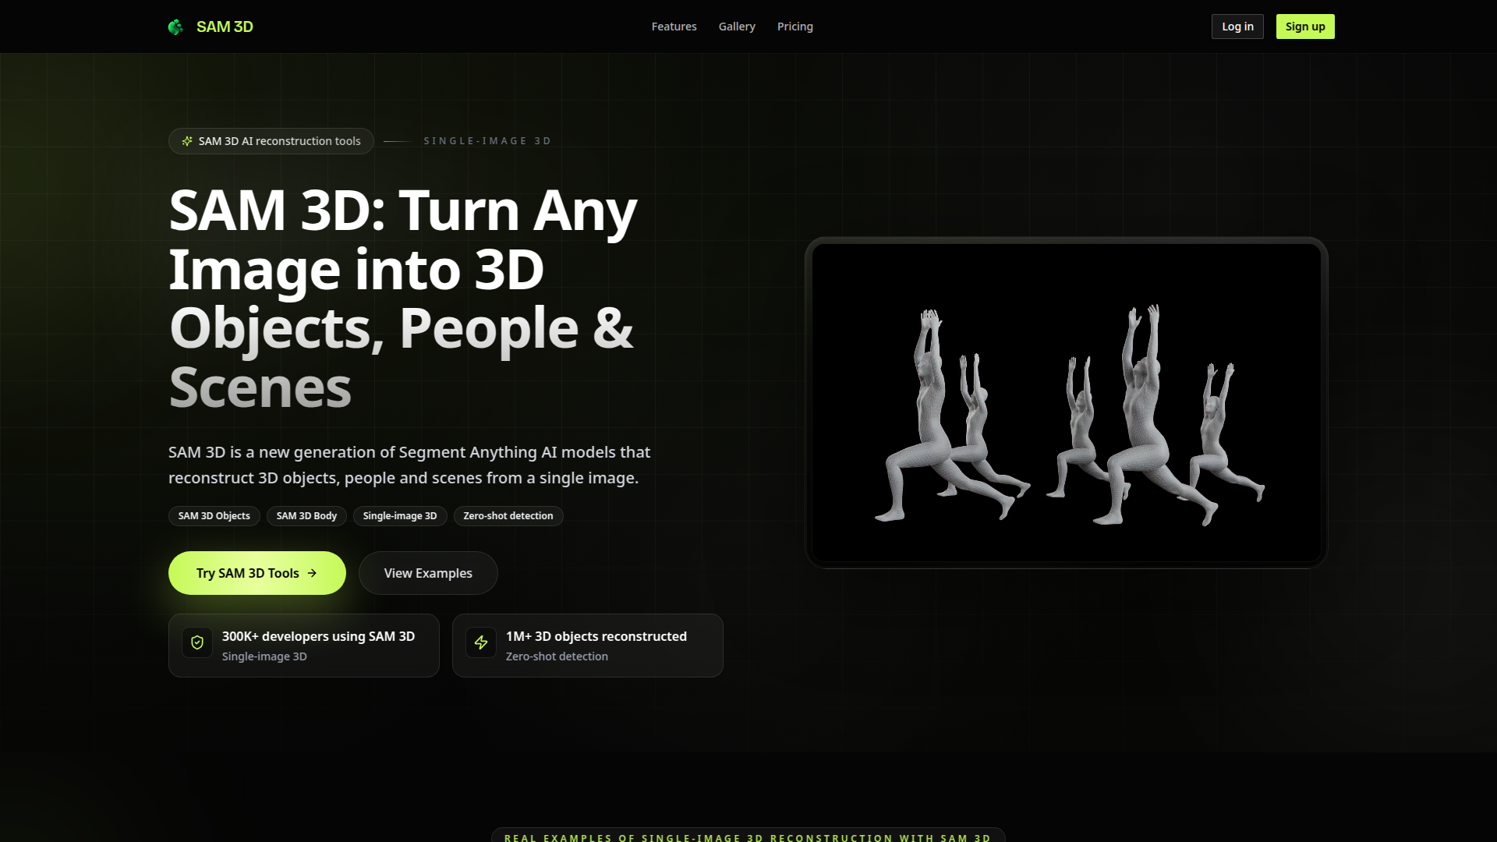Open the Features menu item
The image size is (1497, 842).
[x=674, y=27]
